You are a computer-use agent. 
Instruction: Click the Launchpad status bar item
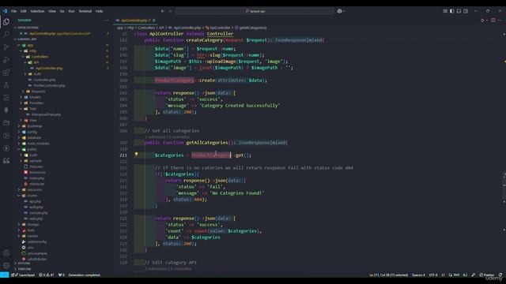point(23,275)
